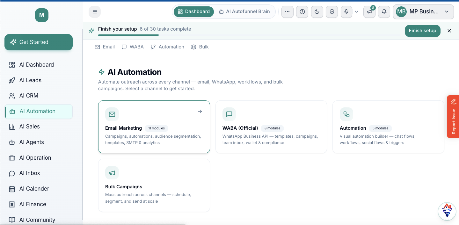Open the Bulk Campaigns card title

click(x=124, y=187)
